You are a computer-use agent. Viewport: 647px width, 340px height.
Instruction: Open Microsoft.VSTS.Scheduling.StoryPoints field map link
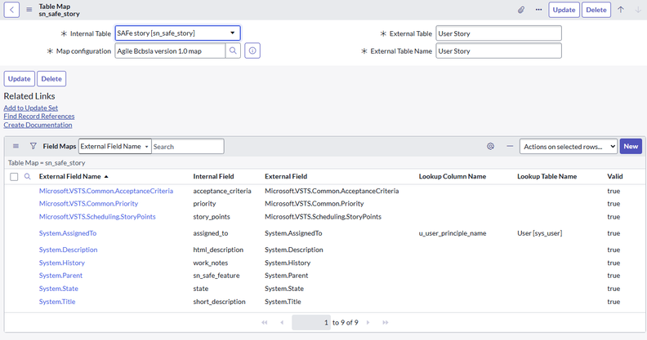point(97,217)
